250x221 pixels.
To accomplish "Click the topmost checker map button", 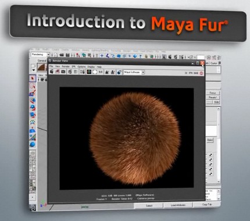I will click(x=210, y=155).
